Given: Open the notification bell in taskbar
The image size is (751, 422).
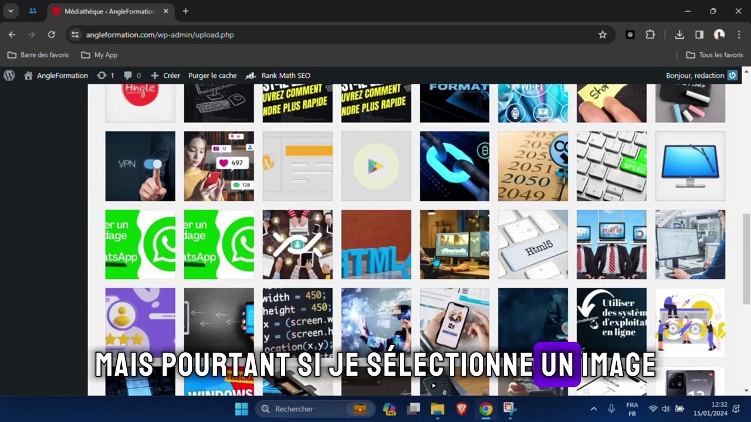Looking at the screenshot, I should pyautogui.click(x=736, y=409).
